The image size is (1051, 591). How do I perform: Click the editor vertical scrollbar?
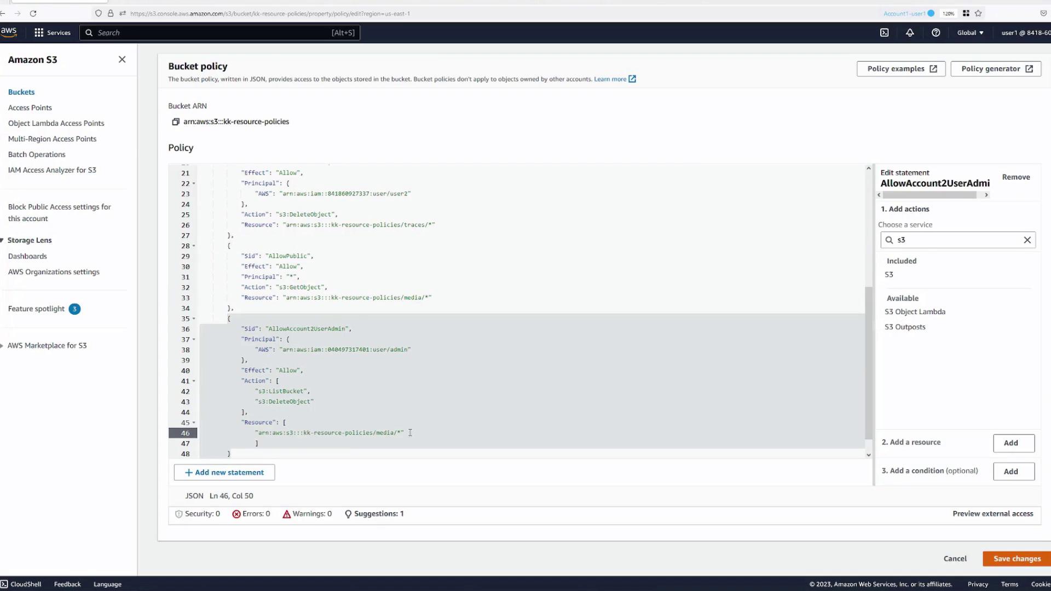coord(868,361)
